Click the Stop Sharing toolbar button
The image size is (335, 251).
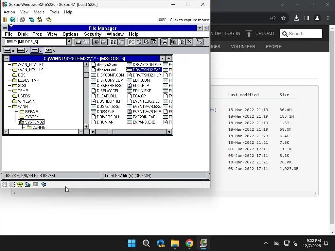tap(104, 42)
